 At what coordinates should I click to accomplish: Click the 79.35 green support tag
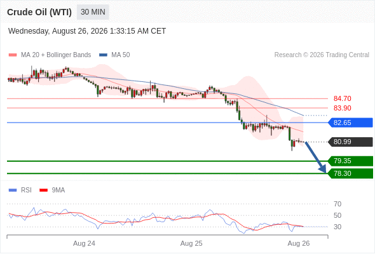tap(350, 161)
